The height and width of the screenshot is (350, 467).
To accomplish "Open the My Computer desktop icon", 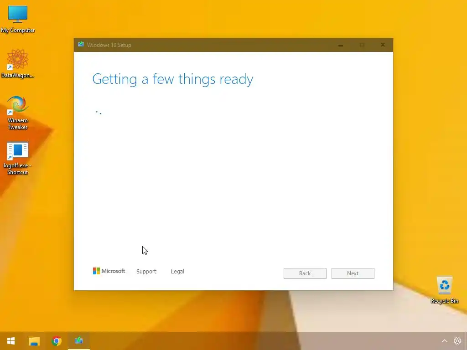I will (x=18, y=18).
